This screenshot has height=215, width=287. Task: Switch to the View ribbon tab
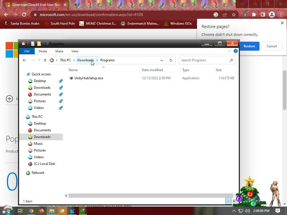75,51
